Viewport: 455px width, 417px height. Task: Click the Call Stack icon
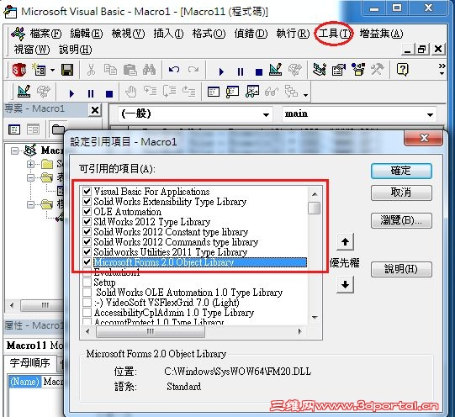coord(291,92)
